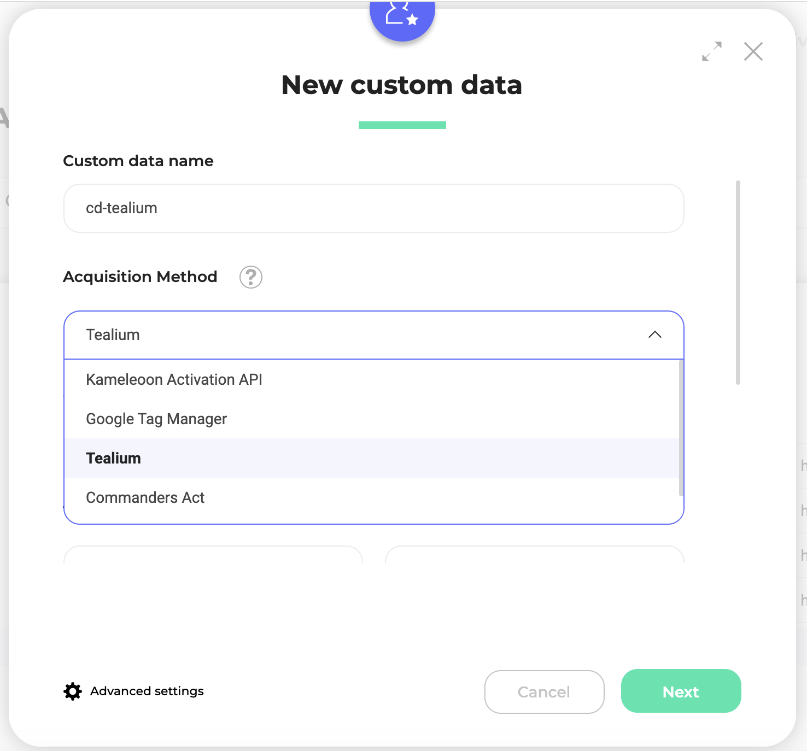Choose Google Tag Manager from the list
Image resolution: width=807 pixels, height=751 pixels.
(156, 419)
